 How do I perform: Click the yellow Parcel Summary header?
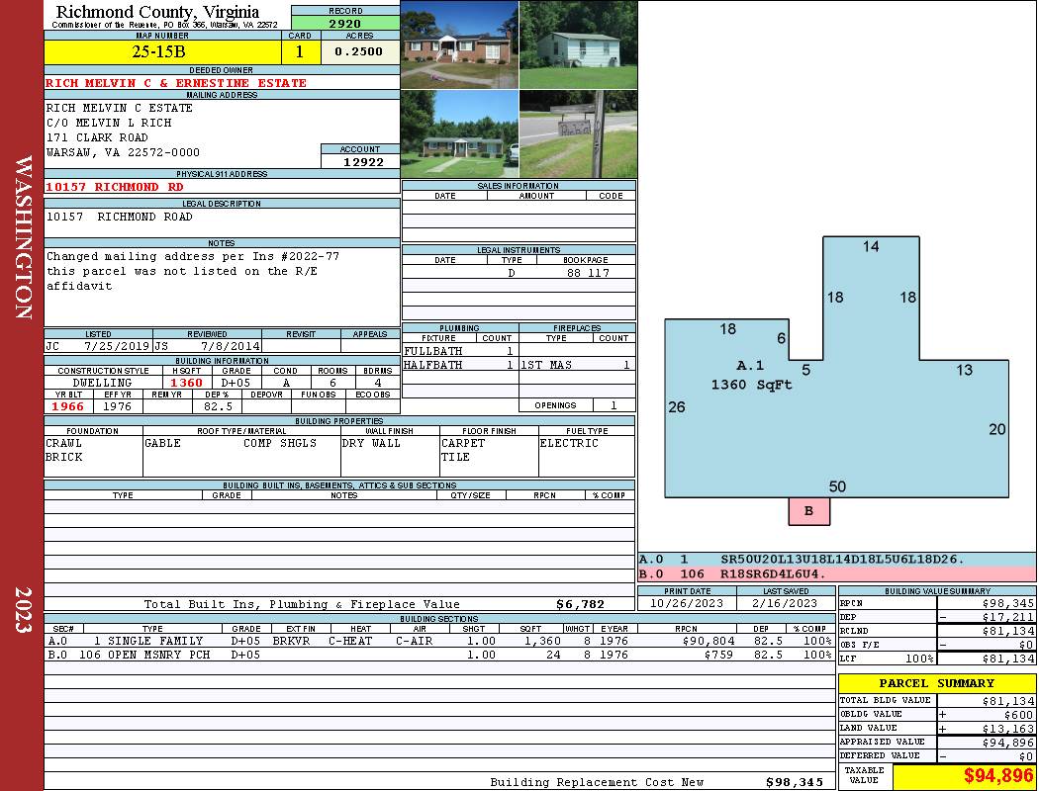(936, 683)
